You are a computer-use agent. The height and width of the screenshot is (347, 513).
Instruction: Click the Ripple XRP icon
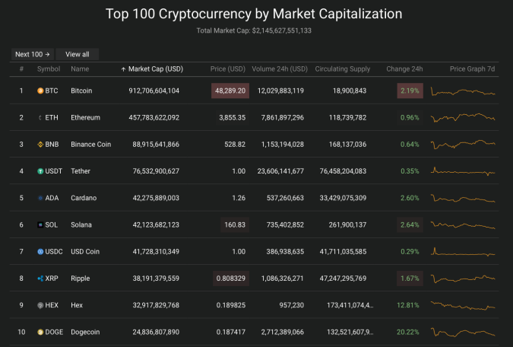click(40, 279)
